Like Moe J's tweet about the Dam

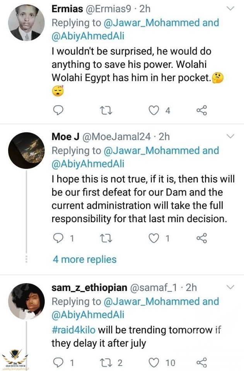[x=154, y=238]
